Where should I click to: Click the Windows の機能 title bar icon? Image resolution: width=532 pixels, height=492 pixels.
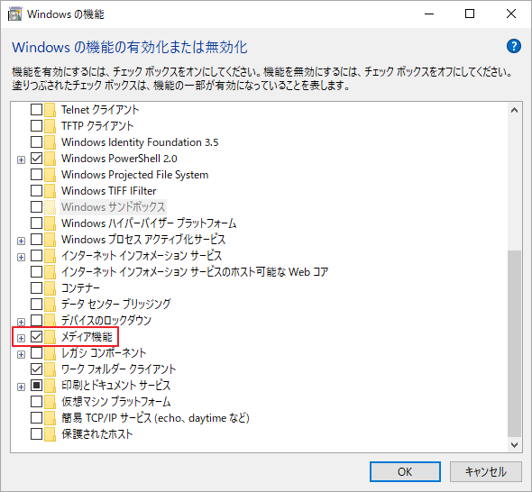[14, 14]
